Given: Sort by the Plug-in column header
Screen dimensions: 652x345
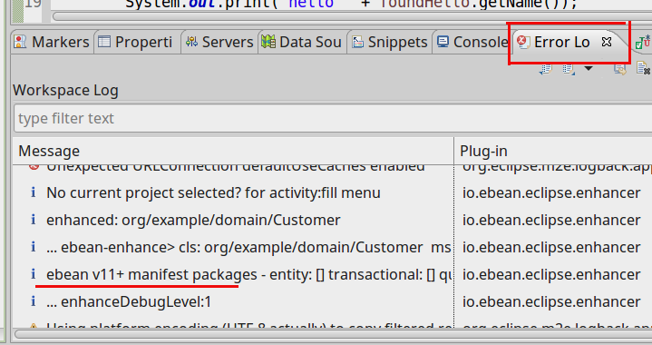Looking at the screenshot, I should click(553, 151).
